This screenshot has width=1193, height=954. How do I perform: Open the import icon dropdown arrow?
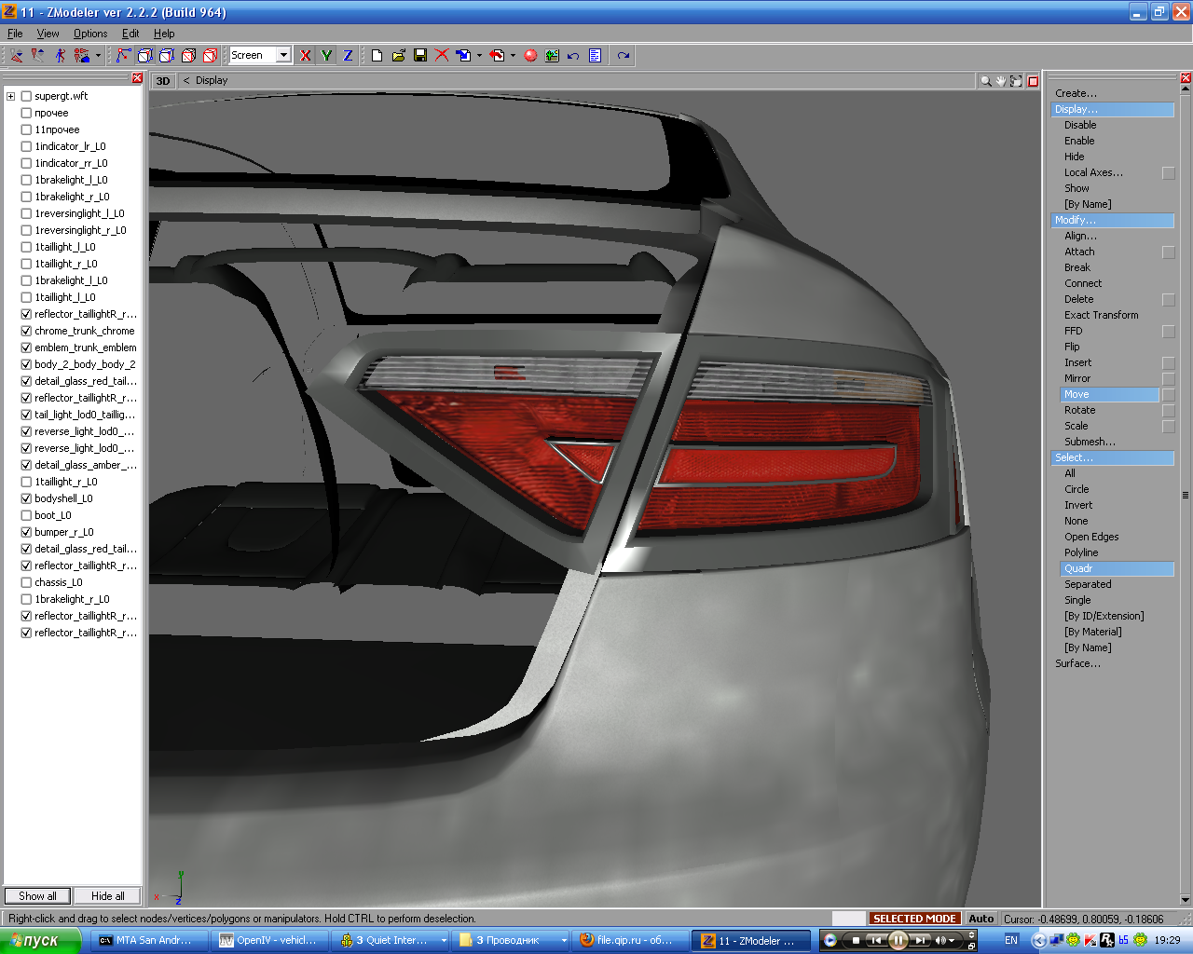tap(479, 56)
